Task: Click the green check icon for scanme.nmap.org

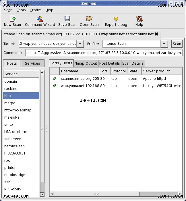Action: 54,78
